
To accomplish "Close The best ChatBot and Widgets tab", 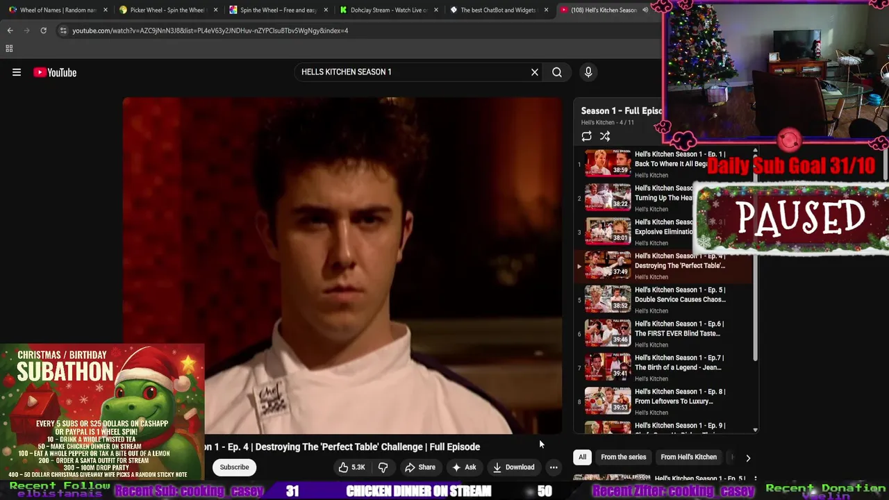I will point(546,10).
